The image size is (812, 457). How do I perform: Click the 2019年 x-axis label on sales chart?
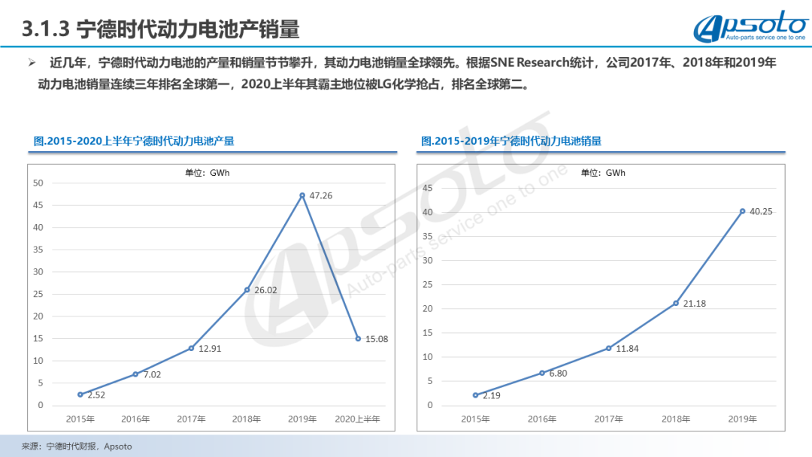[x=742, y=419]
